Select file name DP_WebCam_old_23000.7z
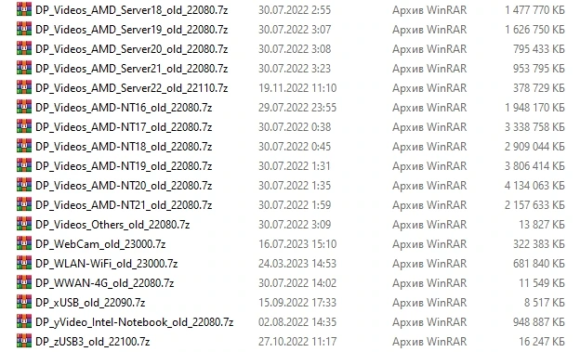The height and width of the screenshot is (352, 580). click(x=100, y=244)
